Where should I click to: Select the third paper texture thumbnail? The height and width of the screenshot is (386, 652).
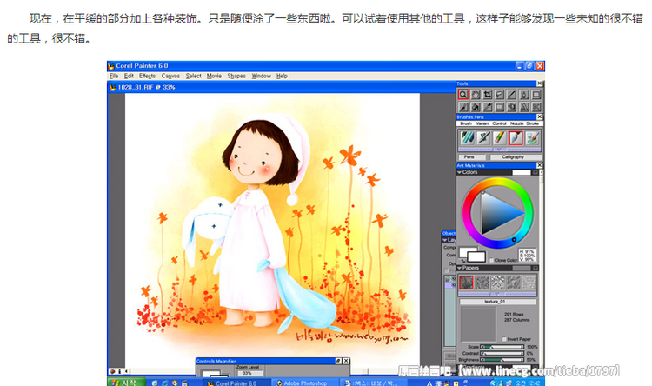coord(498,283)
